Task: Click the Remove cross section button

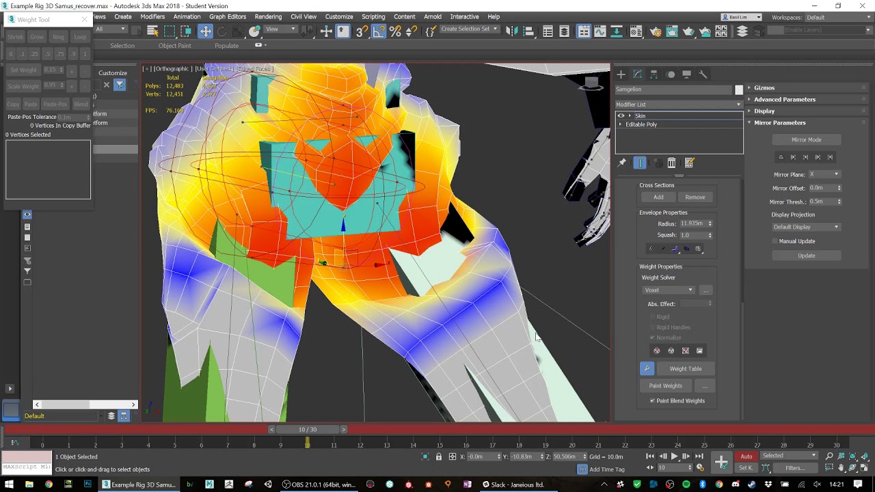Action: [695, 197]
